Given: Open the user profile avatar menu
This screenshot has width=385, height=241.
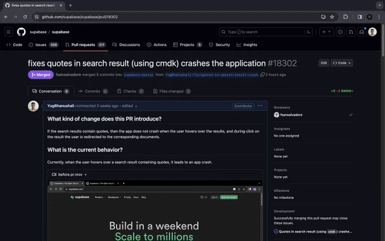Looking at the screenshot, I should [x=372, y=32].
